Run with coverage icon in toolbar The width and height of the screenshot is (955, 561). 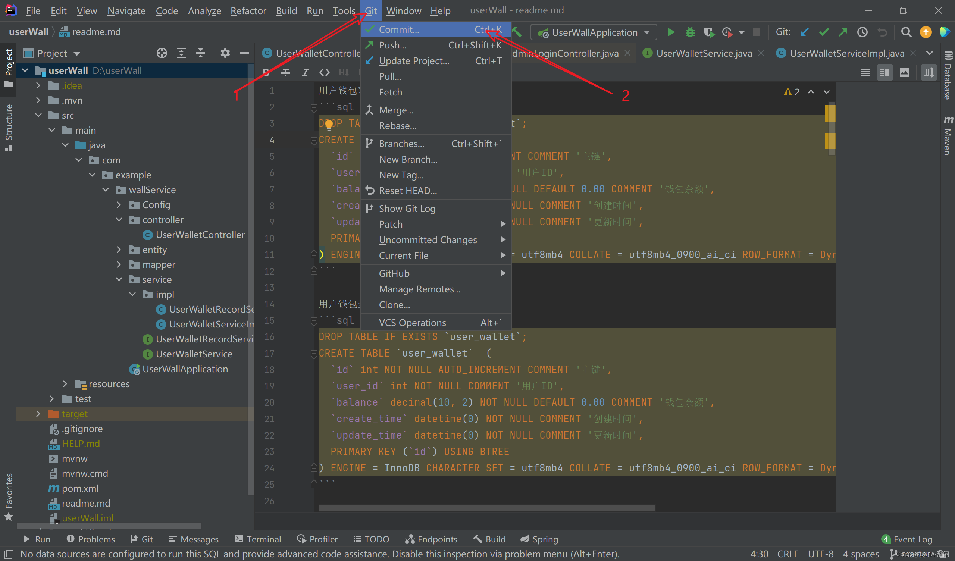click(x=709, y=32)
